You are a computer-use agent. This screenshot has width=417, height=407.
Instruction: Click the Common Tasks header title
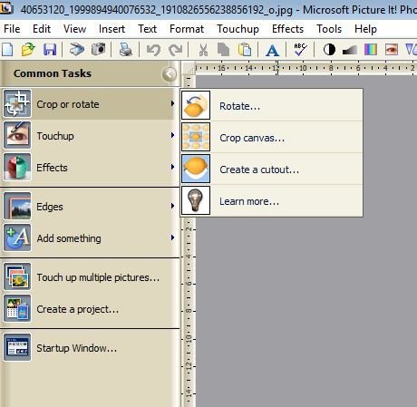pos(53,73)
